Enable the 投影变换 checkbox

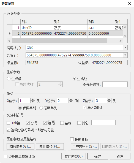coord(72,139)
